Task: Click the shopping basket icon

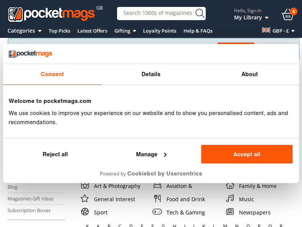Action: coord(288,15)
